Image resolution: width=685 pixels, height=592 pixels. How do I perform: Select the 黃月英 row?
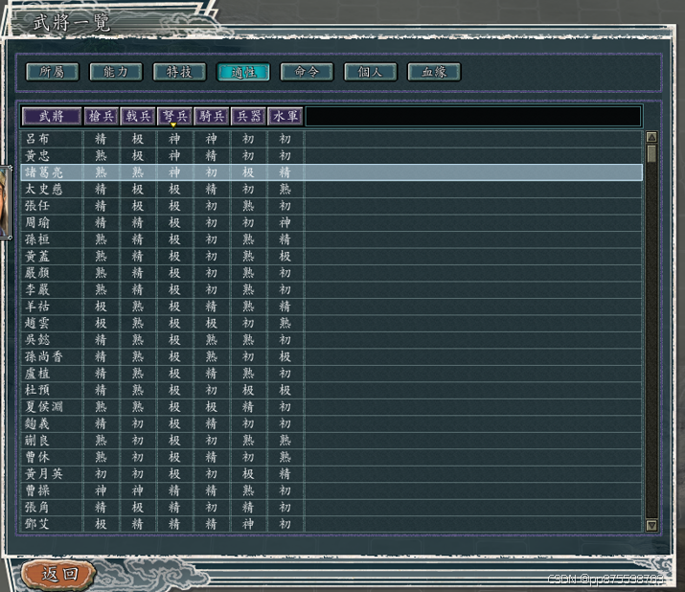[x=331, y=474]
